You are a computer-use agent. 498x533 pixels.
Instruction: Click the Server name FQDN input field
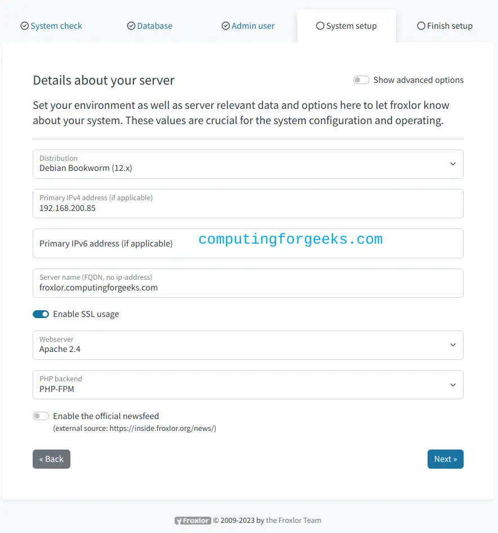point(248,283)
